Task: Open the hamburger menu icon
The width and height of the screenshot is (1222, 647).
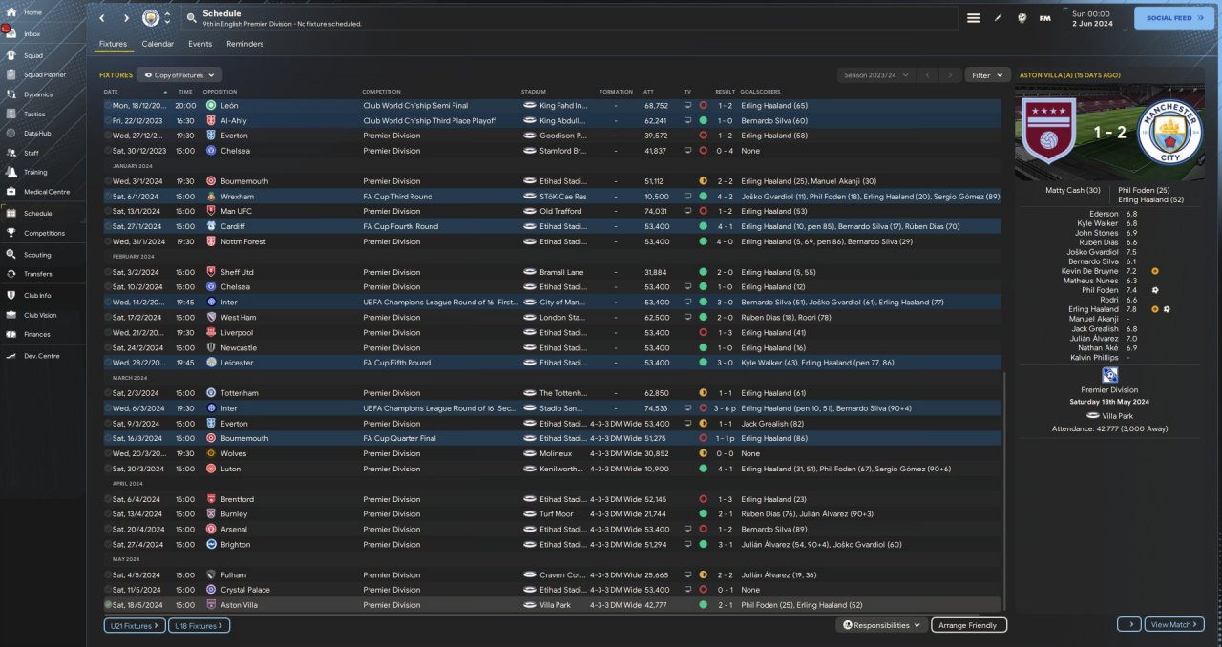Action: pyautogui.click(x=974, y=18)
